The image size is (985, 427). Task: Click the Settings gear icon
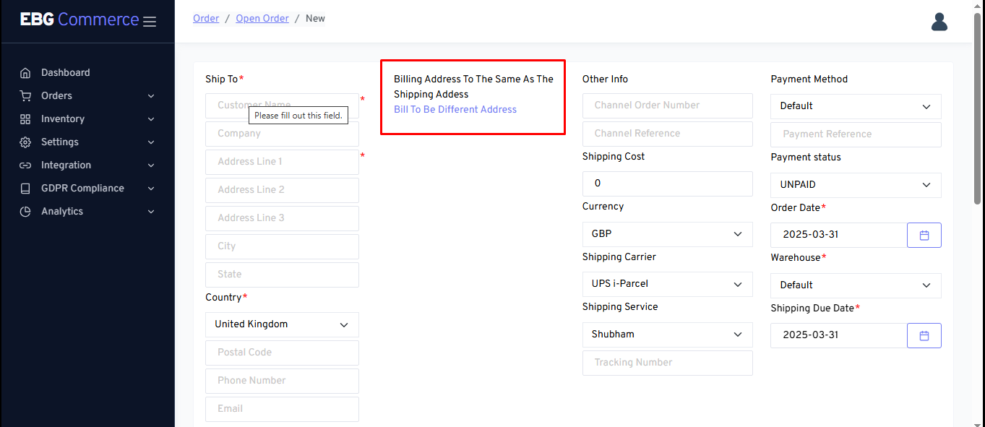[25, 142]
